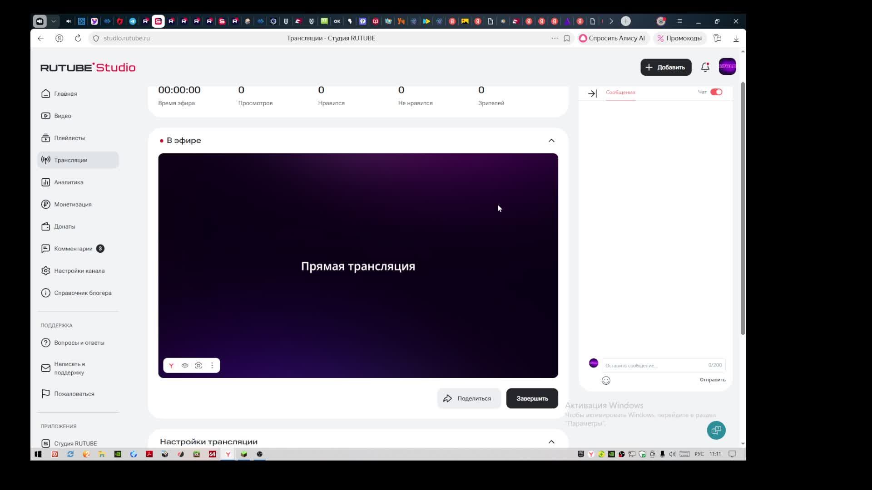The width and height of the screenshot is (872, 490).
Task: Toggle the Чат switch off
Action: click(716, 92)
